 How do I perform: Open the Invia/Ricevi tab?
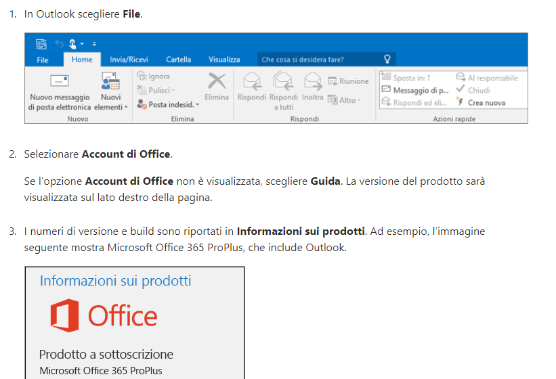(x=129, y=60)
